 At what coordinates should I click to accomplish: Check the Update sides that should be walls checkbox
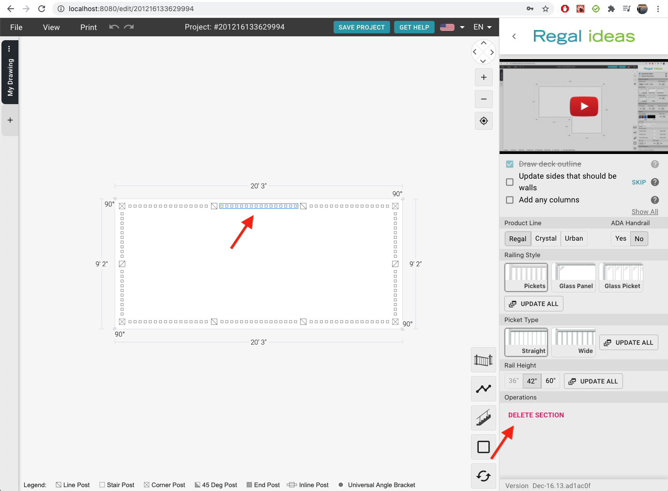point(509,182)
